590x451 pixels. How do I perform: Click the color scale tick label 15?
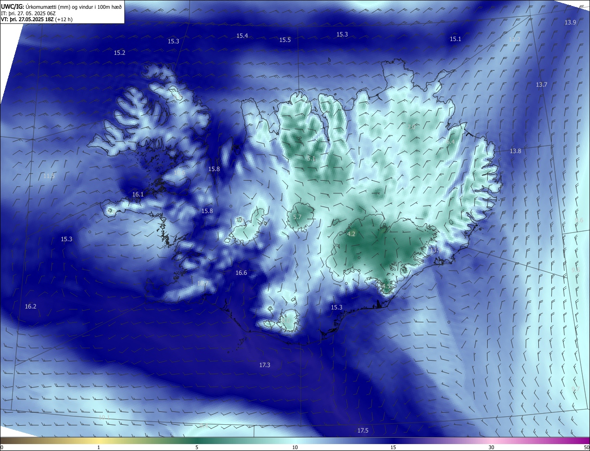pyautogui.click(x=393, y=448)
